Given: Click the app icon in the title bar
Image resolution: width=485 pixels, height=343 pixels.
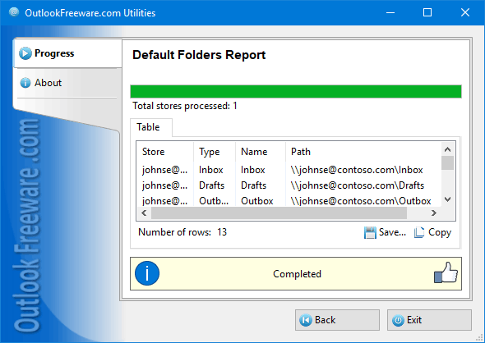Looking at the screenshot, I should 14,12.
